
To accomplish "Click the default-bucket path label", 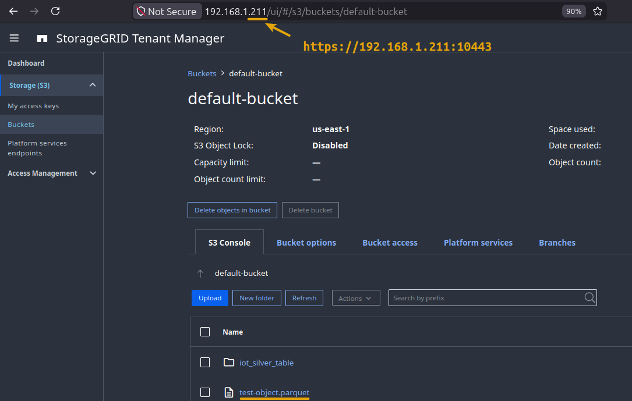I will click(241, 274).
